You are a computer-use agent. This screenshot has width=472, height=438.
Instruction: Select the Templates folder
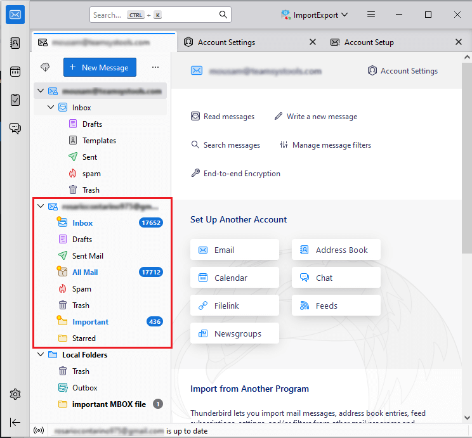100,140
